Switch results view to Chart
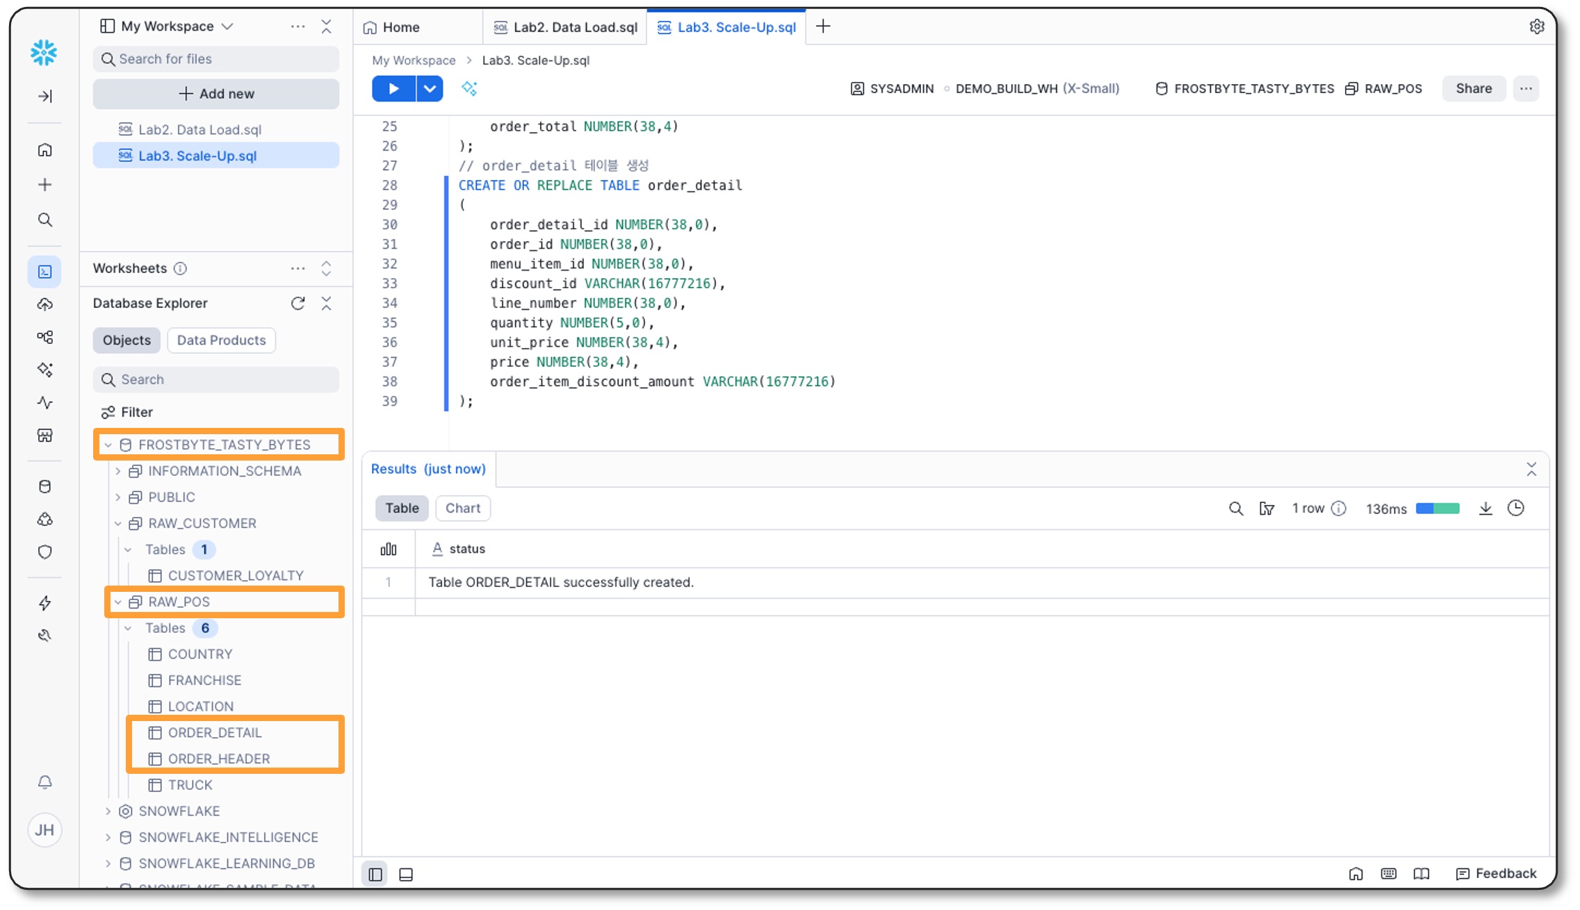The width and height of the screenshot is (1580, 910). 462,508
